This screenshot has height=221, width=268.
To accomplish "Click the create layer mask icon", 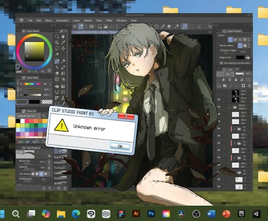I will pos(244,85).
